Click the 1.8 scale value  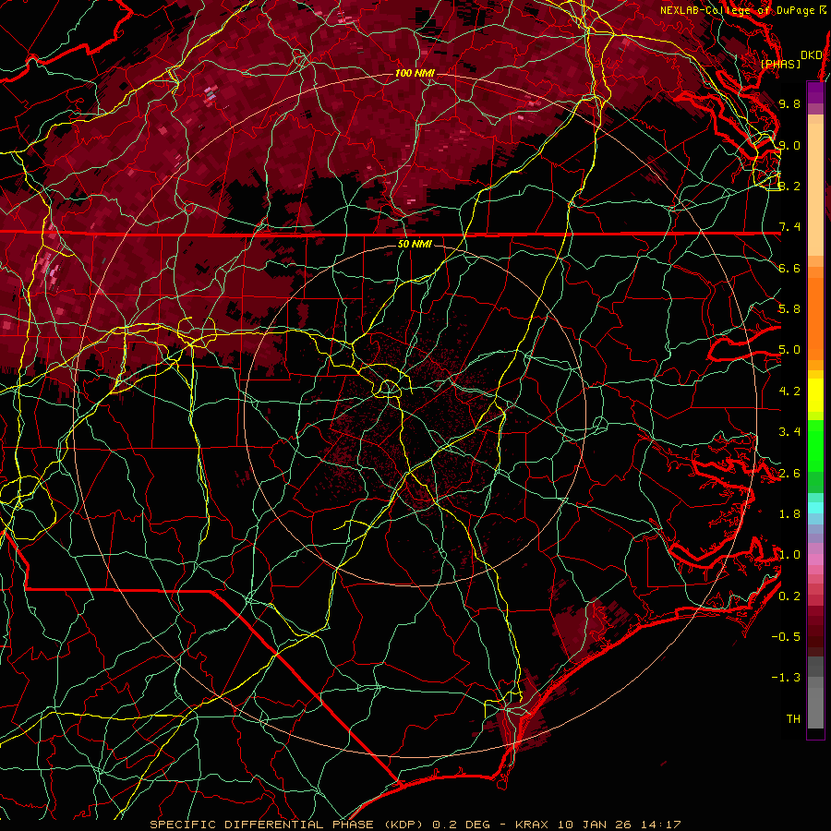(789, 513)
